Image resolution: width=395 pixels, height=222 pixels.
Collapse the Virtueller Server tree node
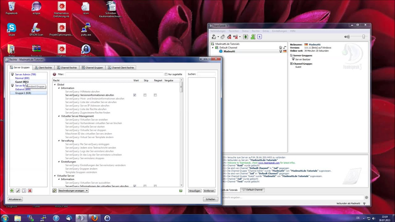[x=55, y=176]
